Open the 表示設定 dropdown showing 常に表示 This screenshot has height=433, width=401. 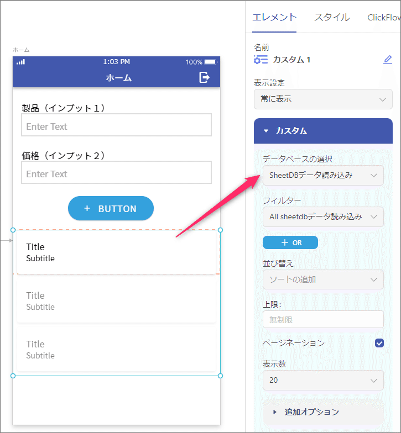323,99
